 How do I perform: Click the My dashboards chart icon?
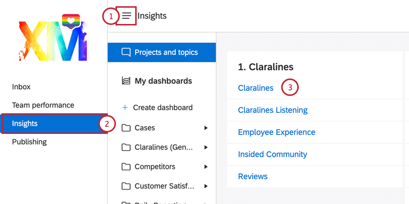(126, 81)
